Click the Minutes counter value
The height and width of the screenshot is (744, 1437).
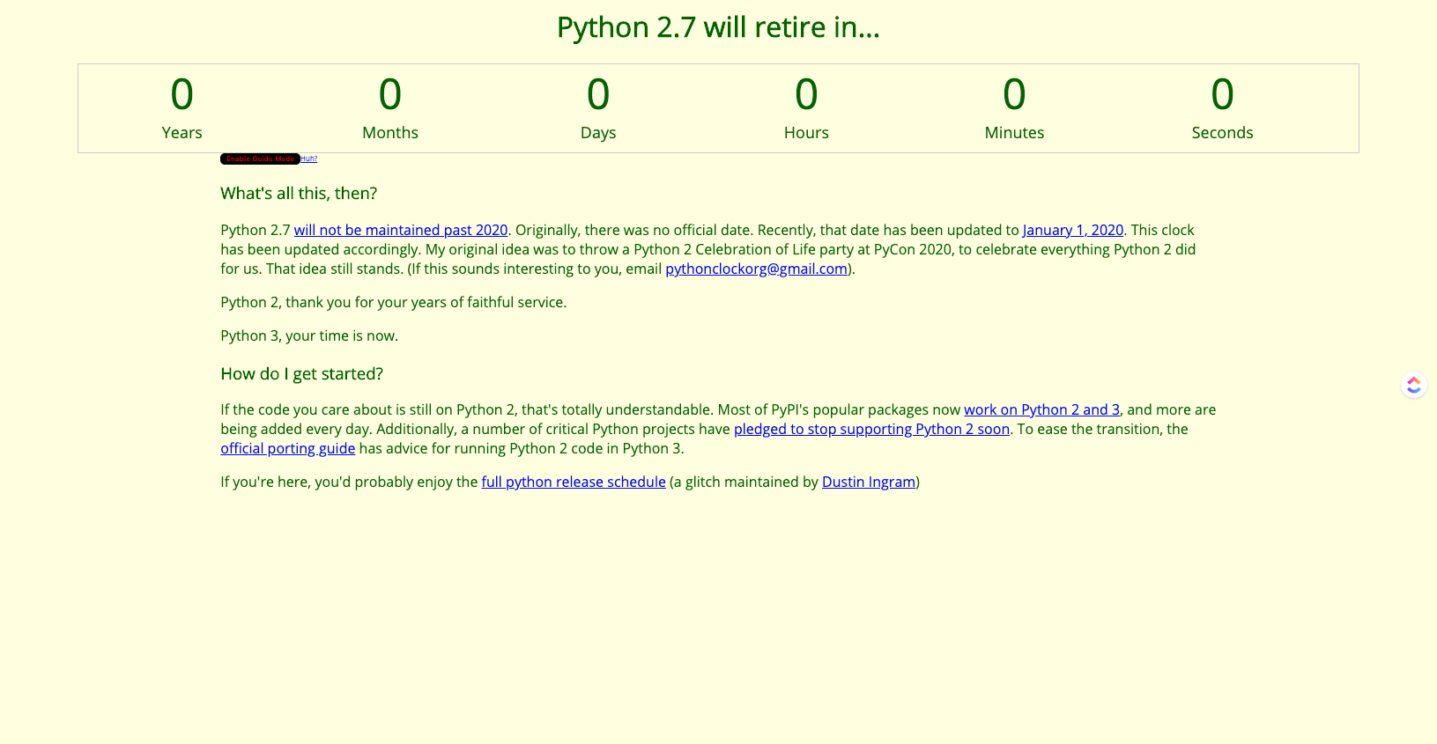(1014, 94)
